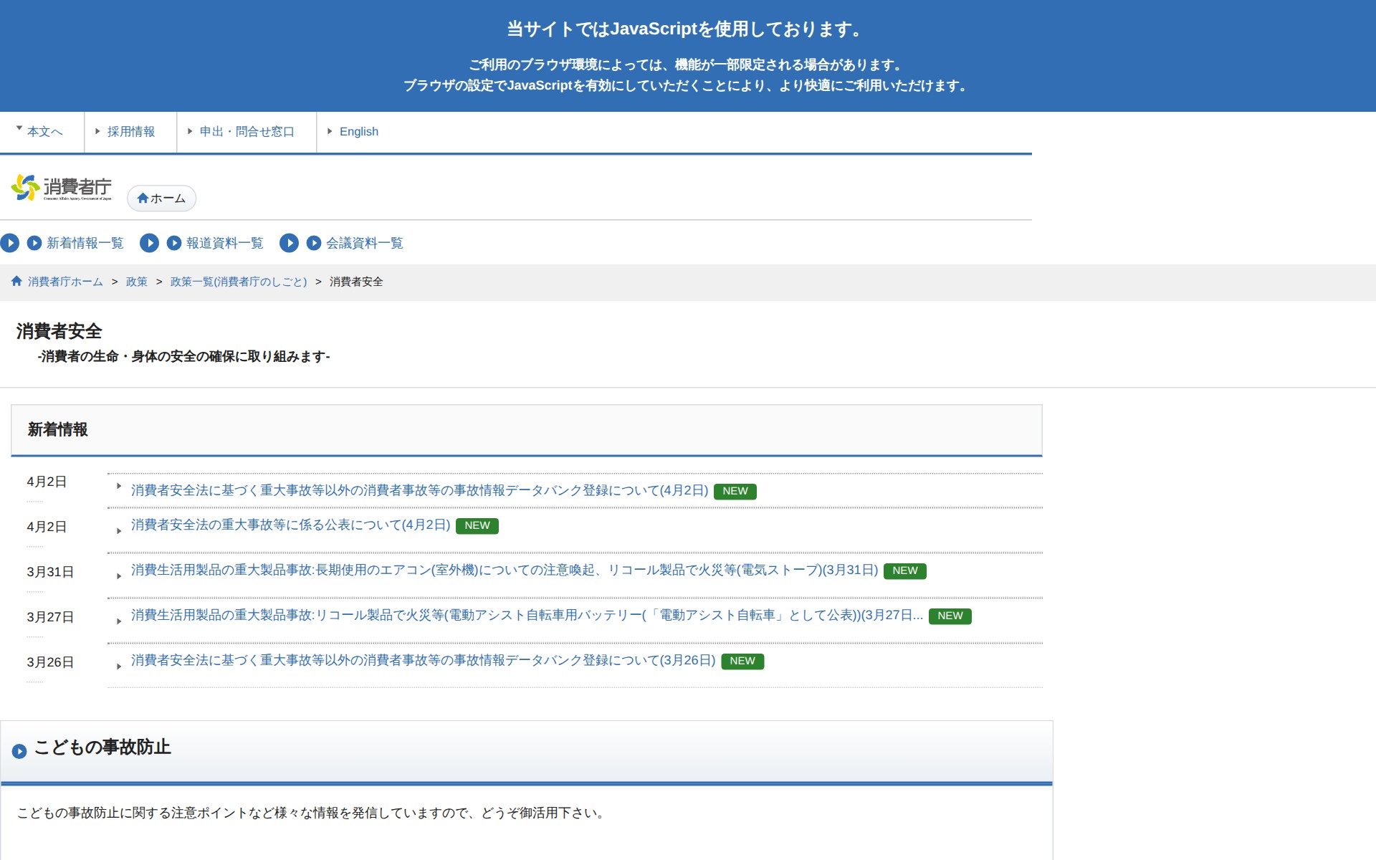Click the home icon inside the ホーム button
The image size is (1376, 860).
[x=142, y=199]
